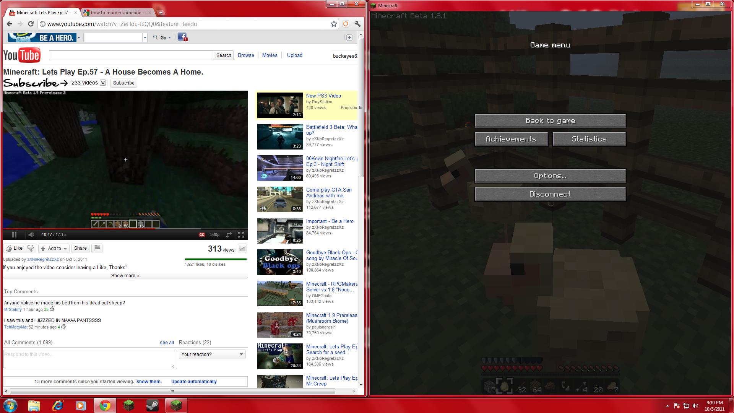Click the plus button on the browser toolbar
The width and height of the screenshot is (734, 413).
click(x=349, y=37)
